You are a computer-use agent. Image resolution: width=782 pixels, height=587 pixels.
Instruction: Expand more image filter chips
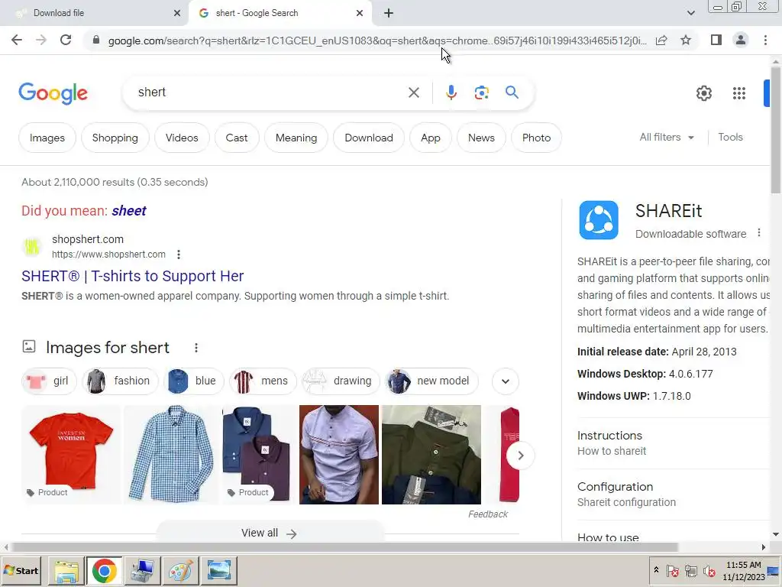tap(506, 381)
